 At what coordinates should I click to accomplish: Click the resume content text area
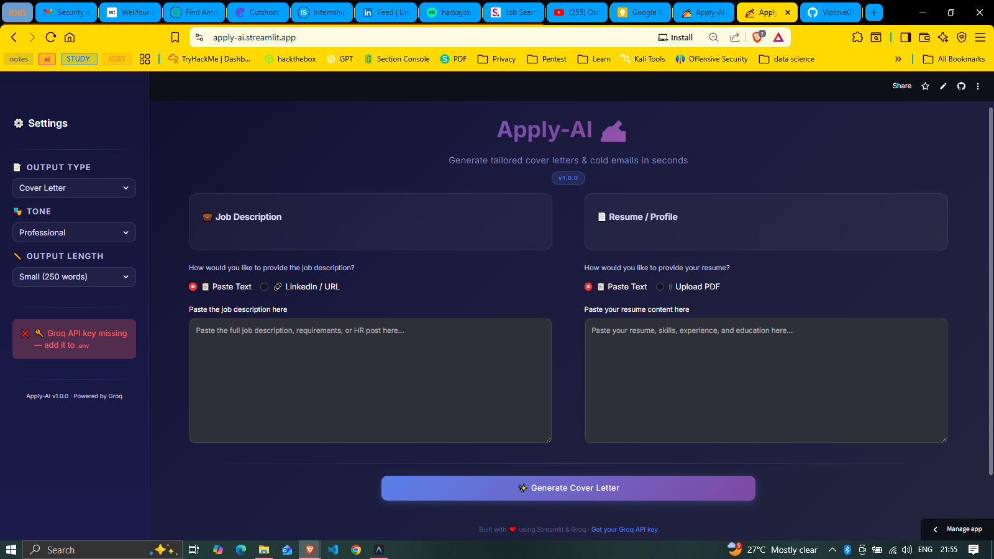pyautogui.click(x=766, y=381)
